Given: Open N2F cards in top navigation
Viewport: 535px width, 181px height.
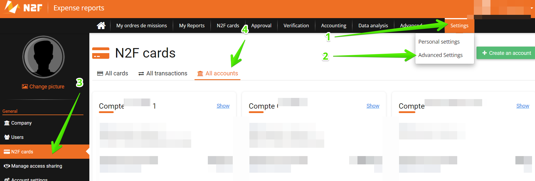Looking at the screenshot, I should (x=228, y=26).
